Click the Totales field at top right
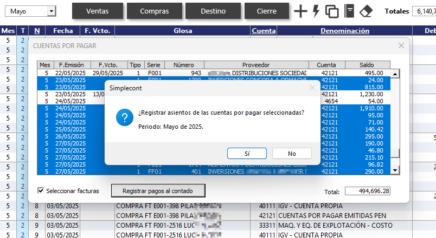Screen dimensions: 436x238 pos(424,11)
